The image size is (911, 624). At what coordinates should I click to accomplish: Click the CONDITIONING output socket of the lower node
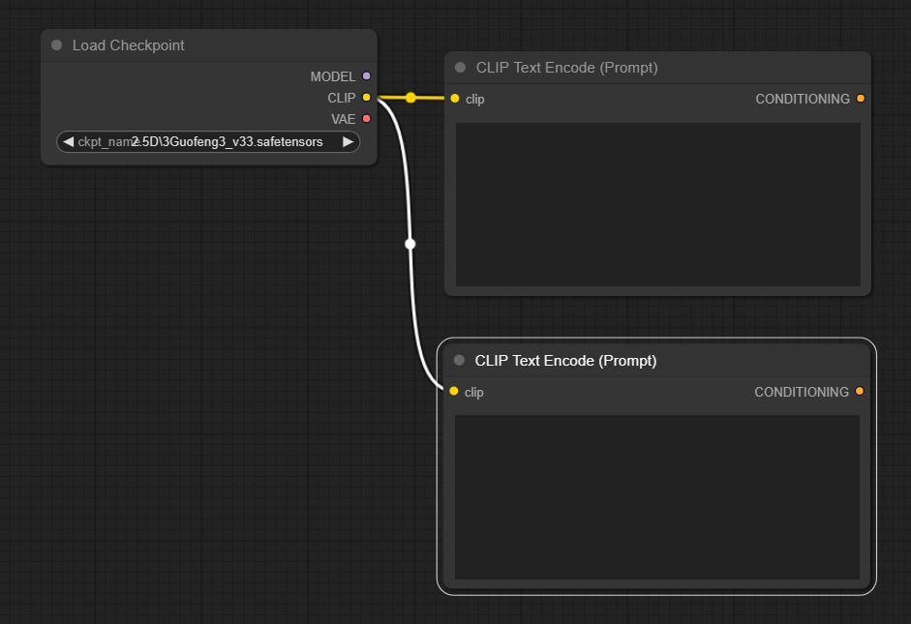point(860,391)
